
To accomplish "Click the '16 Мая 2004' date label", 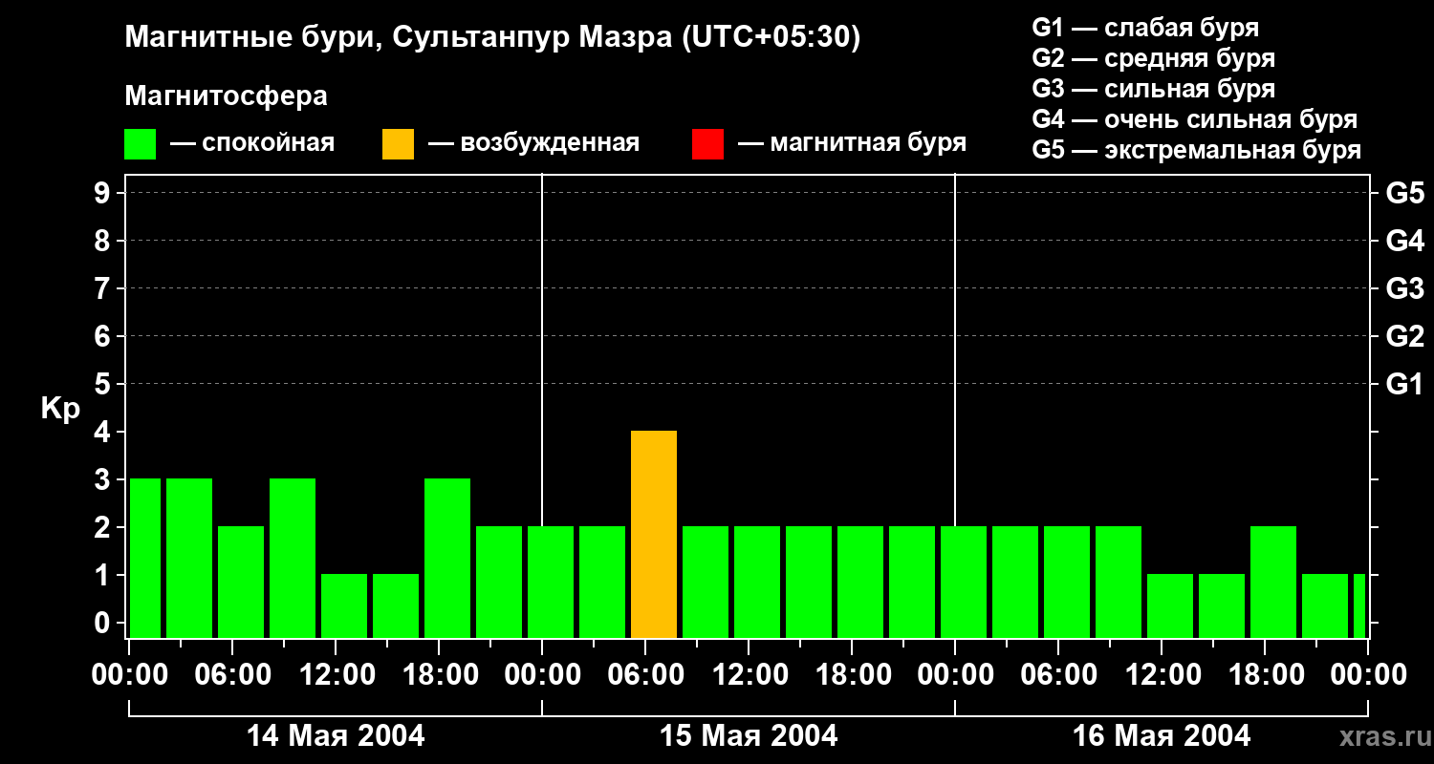I will tap(1162, 735).
